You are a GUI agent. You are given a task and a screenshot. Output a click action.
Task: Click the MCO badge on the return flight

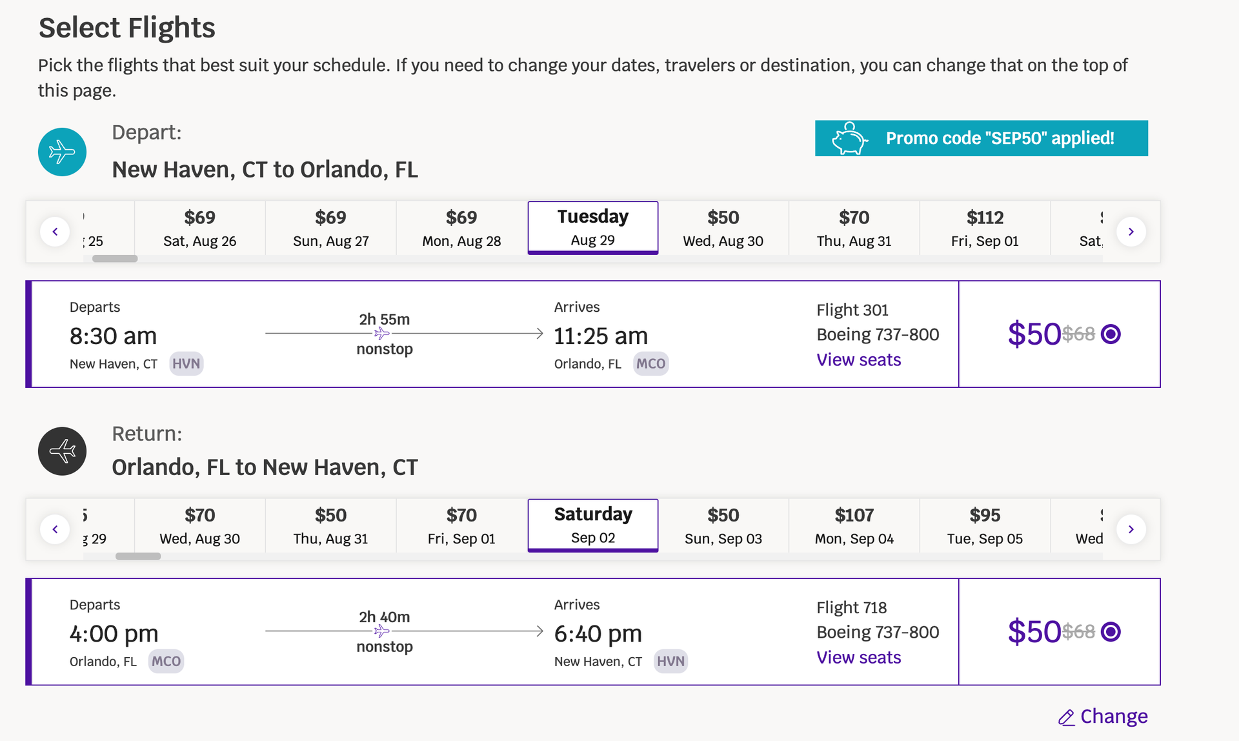point(166,660)
